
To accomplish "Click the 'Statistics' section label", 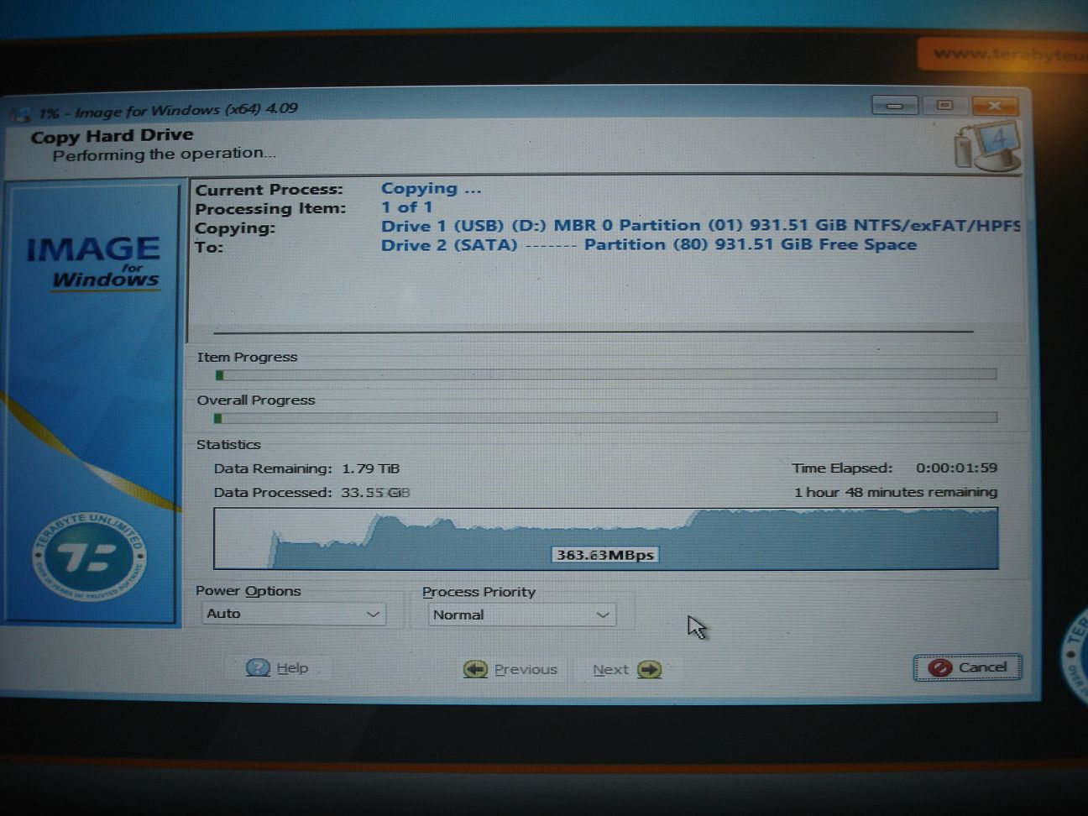I will (228, 444).
